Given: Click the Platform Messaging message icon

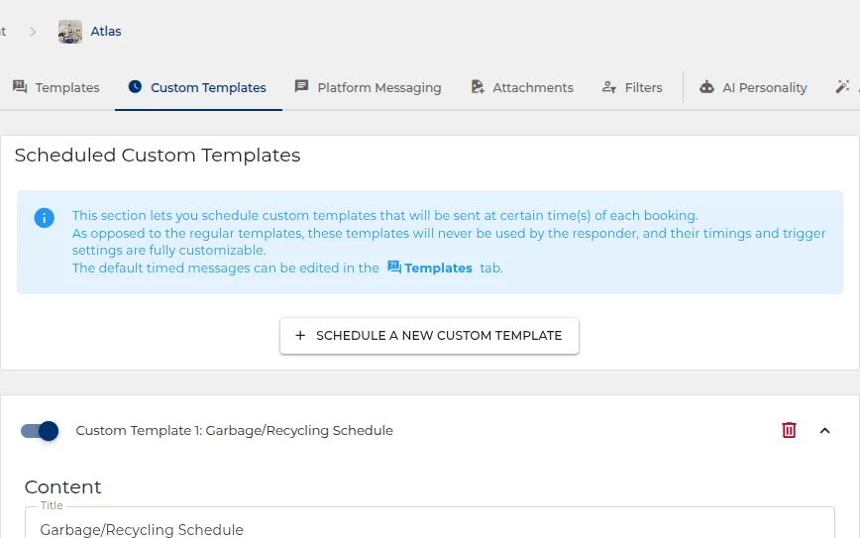Looking at the screenshot, I should pos(301,86).
